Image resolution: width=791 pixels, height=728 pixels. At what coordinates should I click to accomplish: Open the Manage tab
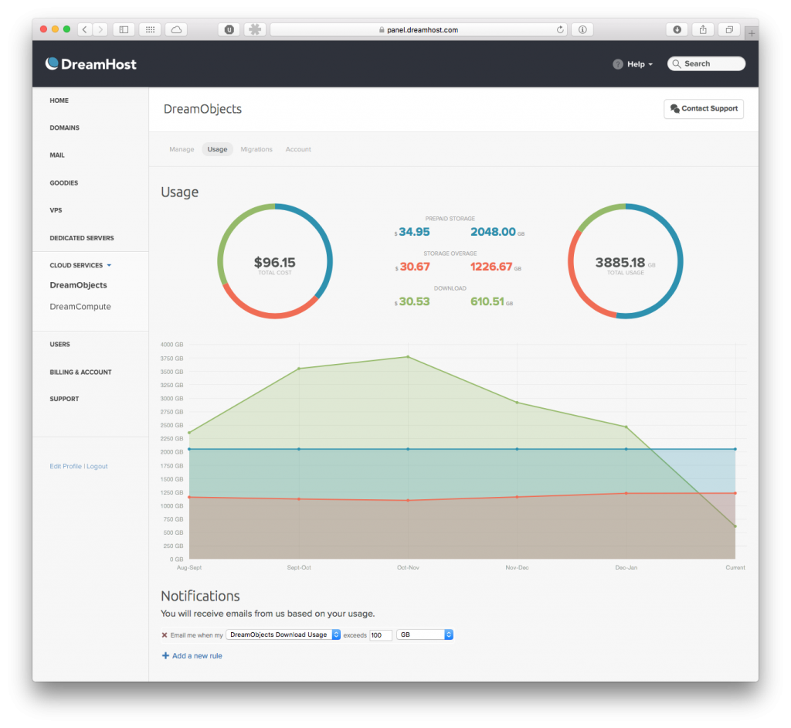(x=182, y=149)
